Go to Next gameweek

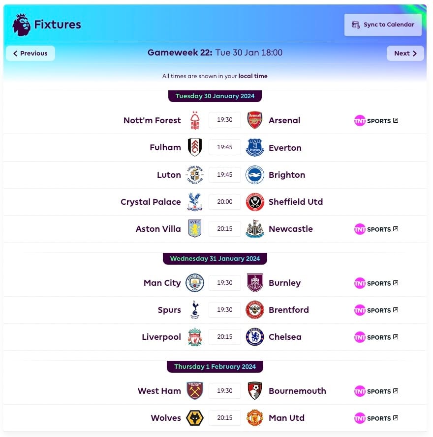[405, 53]
